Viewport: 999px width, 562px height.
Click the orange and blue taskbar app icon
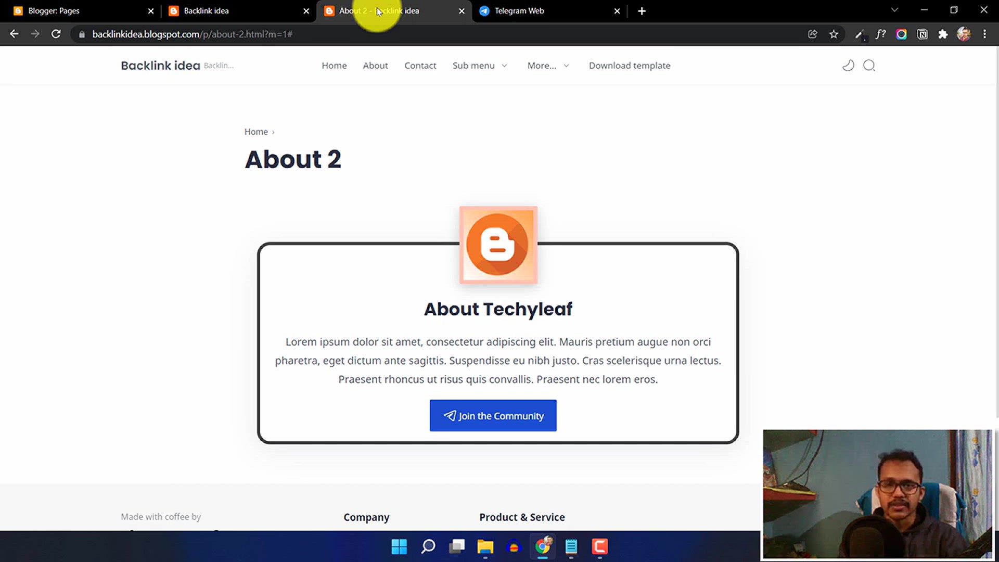tap(514, 546)
